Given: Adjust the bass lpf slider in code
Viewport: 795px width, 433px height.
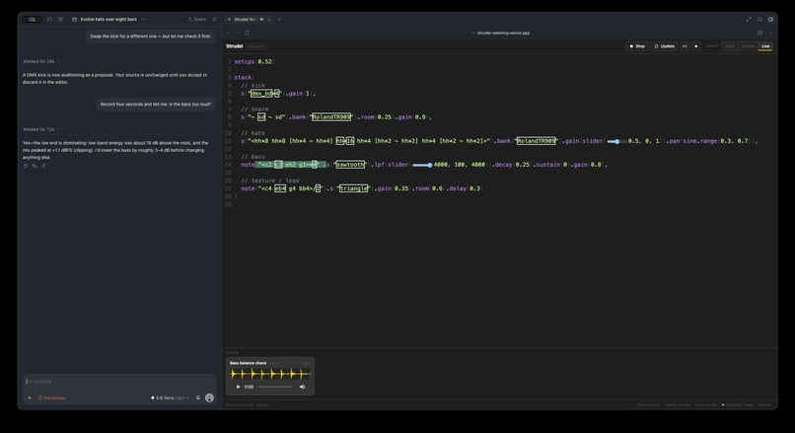Looking at the screenshot, I should click(422, 165).
